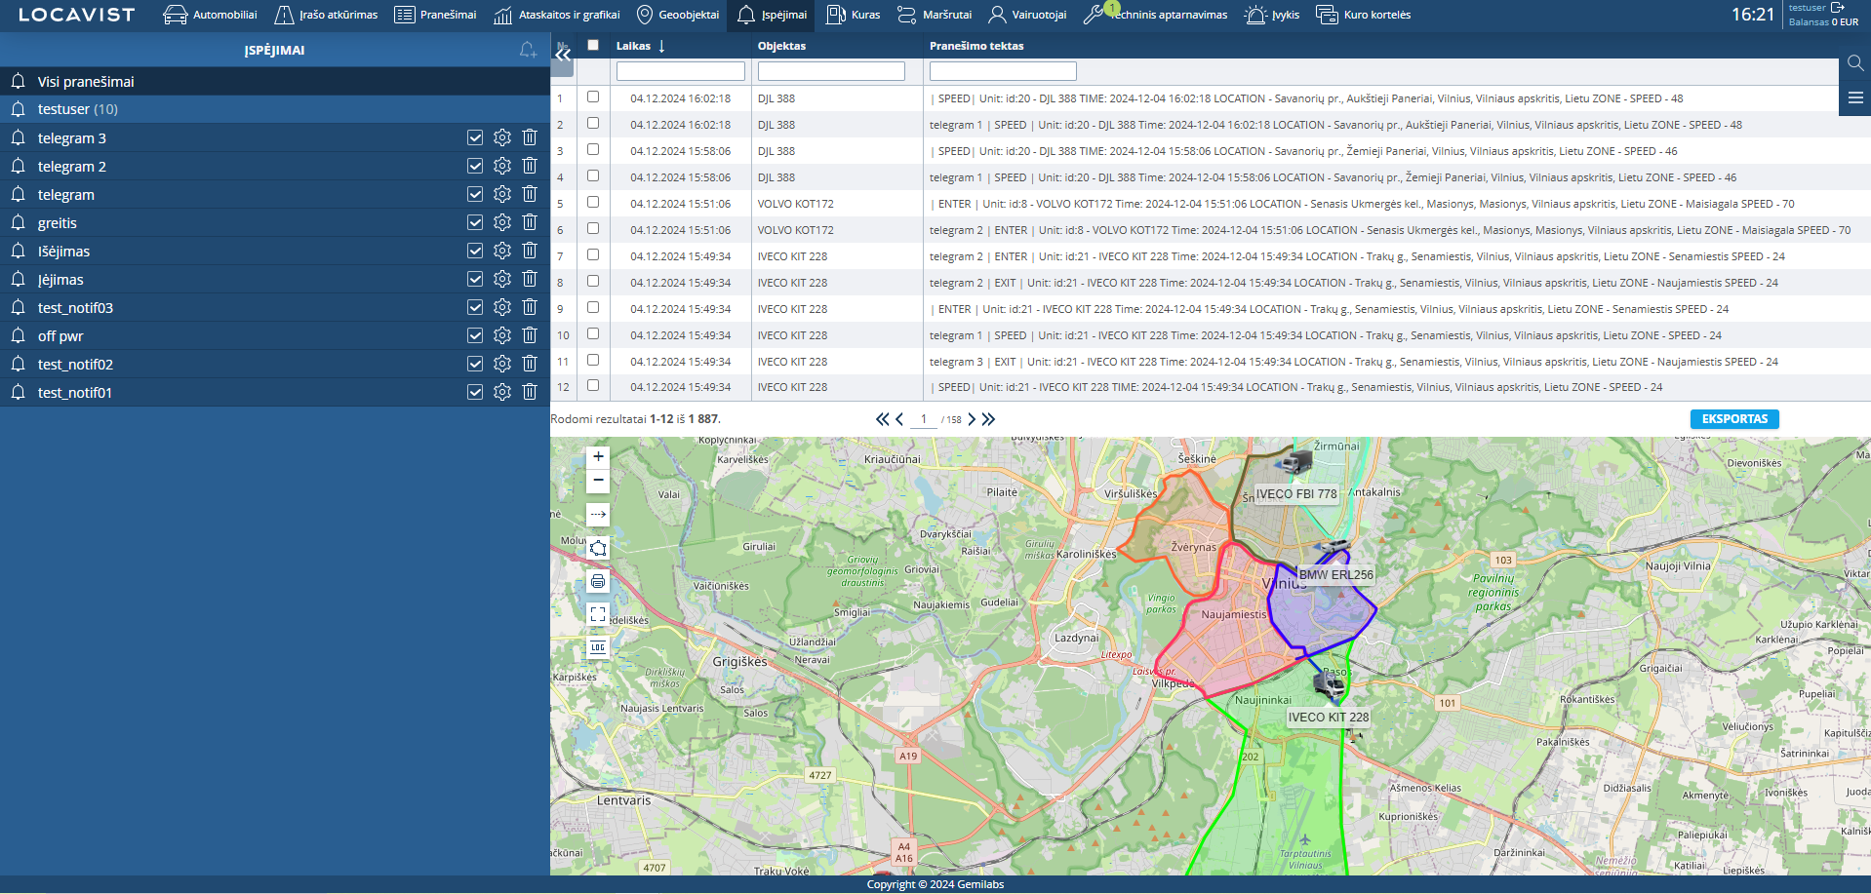Open settings gear for telegram 3 alert

[502, 138]
